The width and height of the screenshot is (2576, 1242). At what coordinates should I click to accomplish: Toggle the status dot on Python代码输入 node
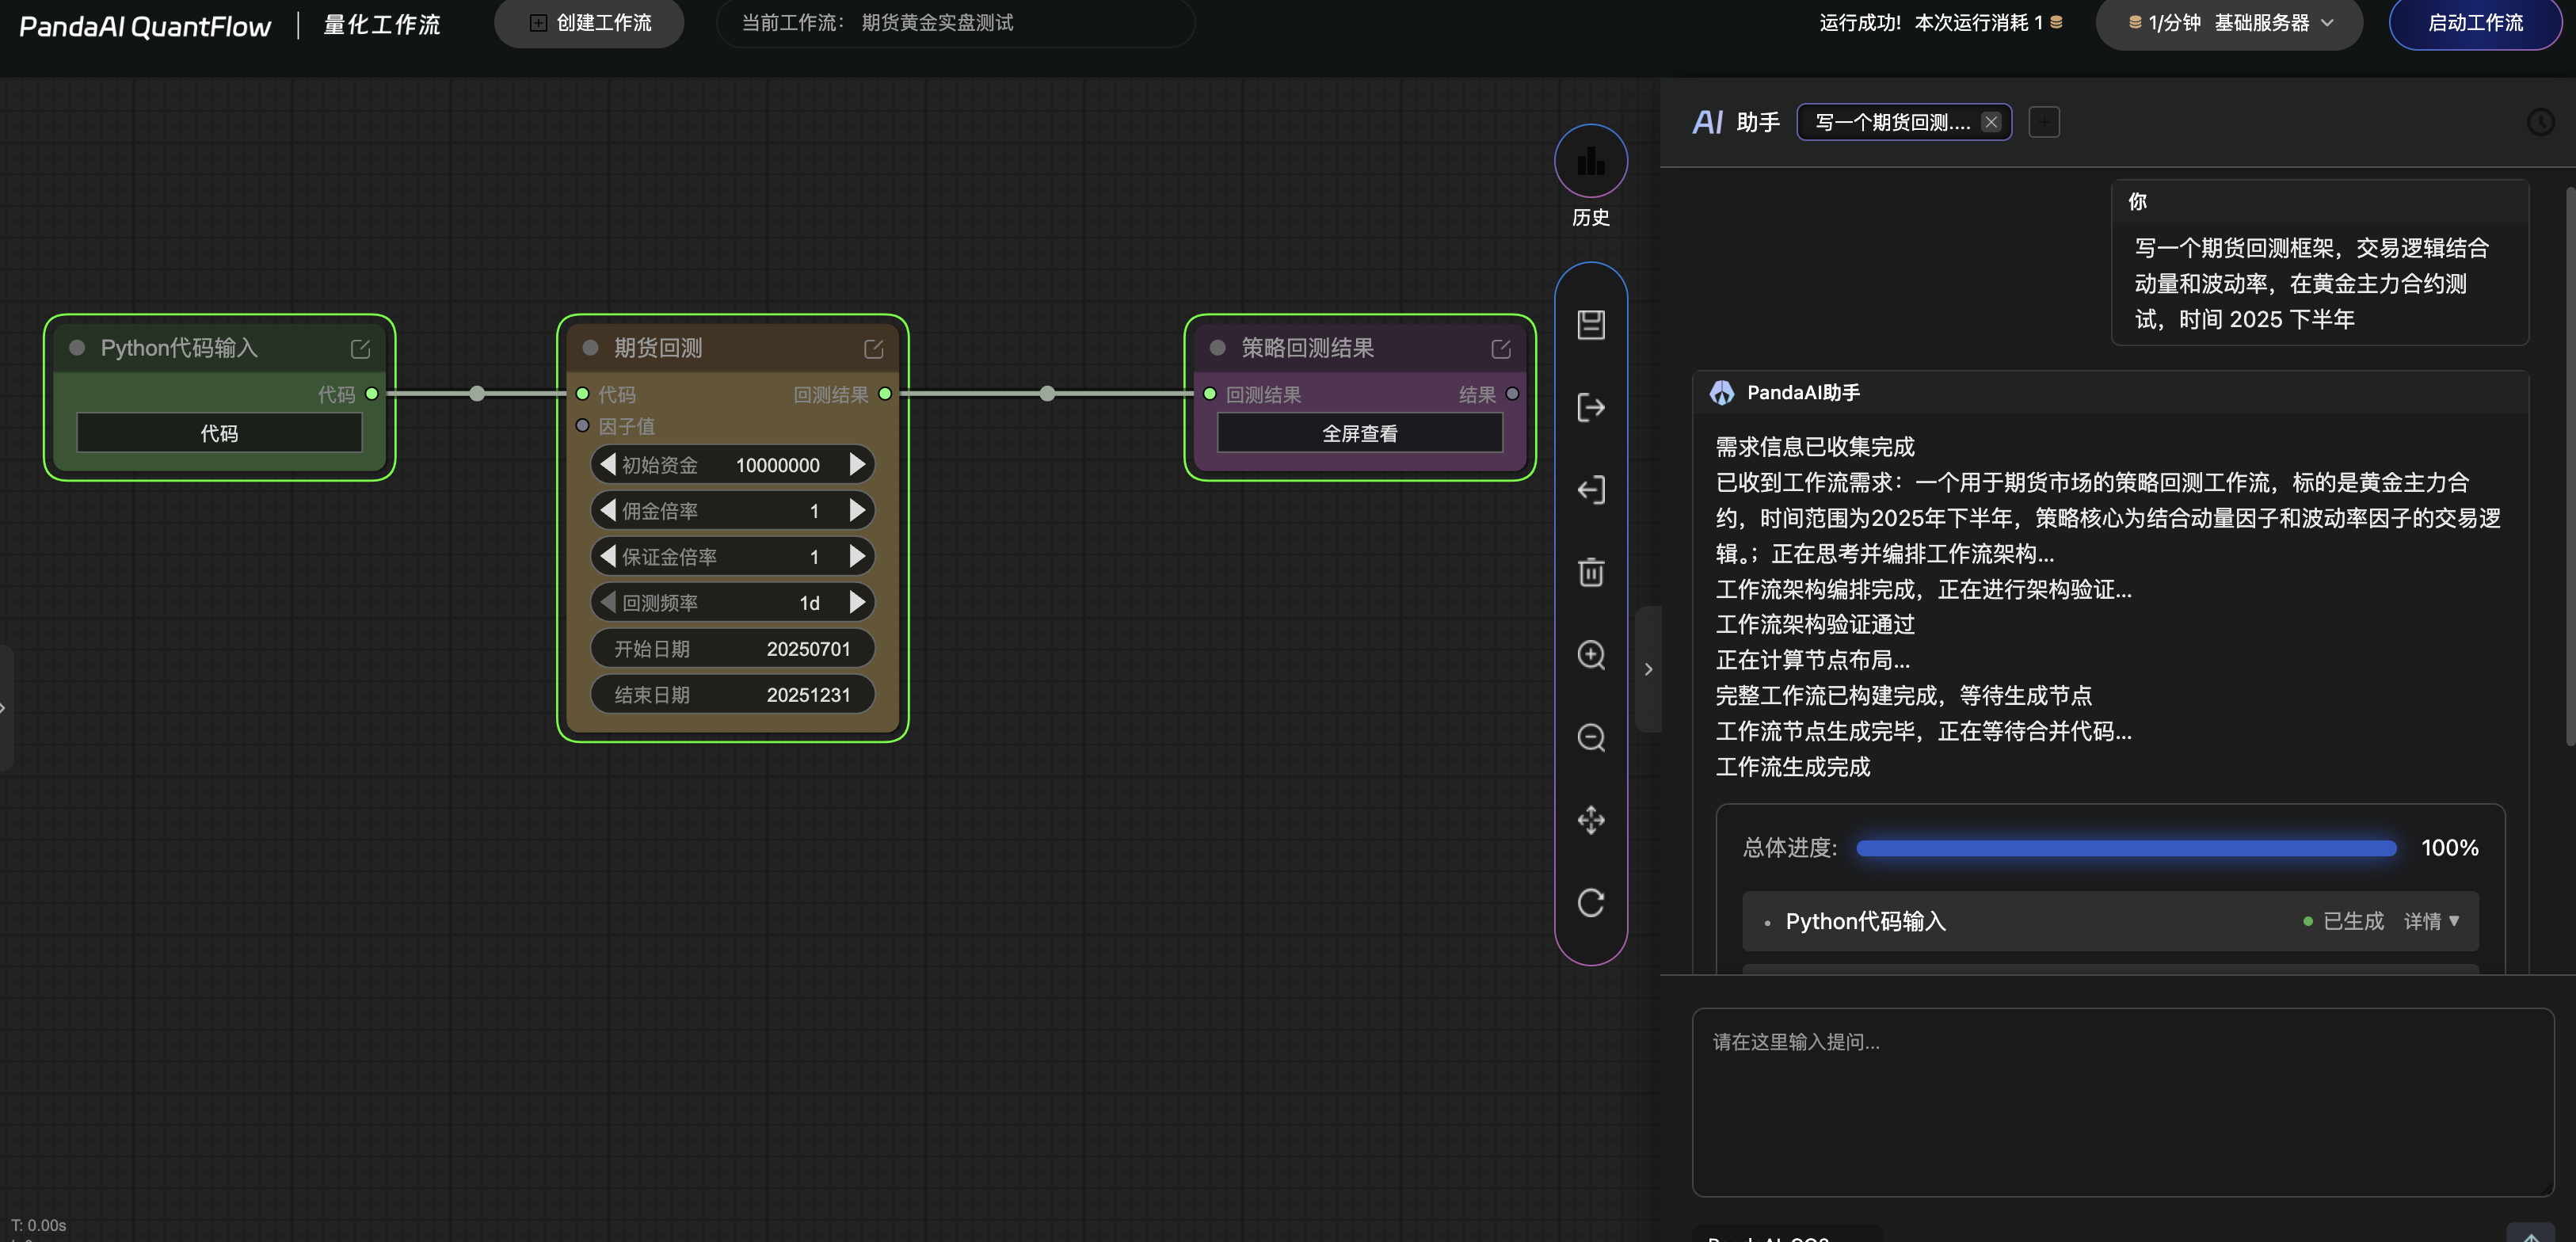pos(77,348)
